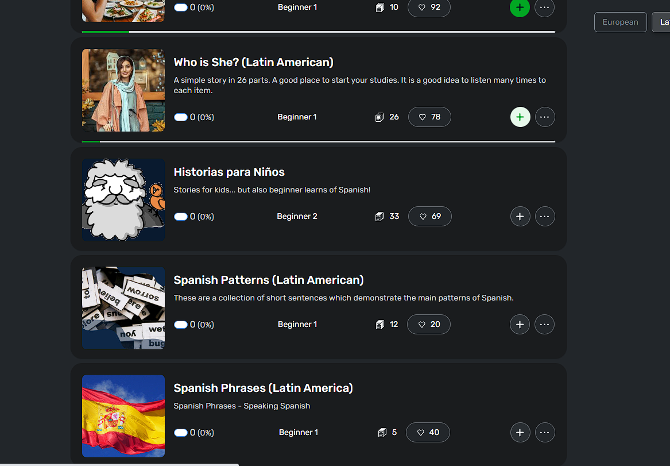Click the "Stories for kids..." description text
The height and width of the screenshot is (466, 670).
[272, 190]
